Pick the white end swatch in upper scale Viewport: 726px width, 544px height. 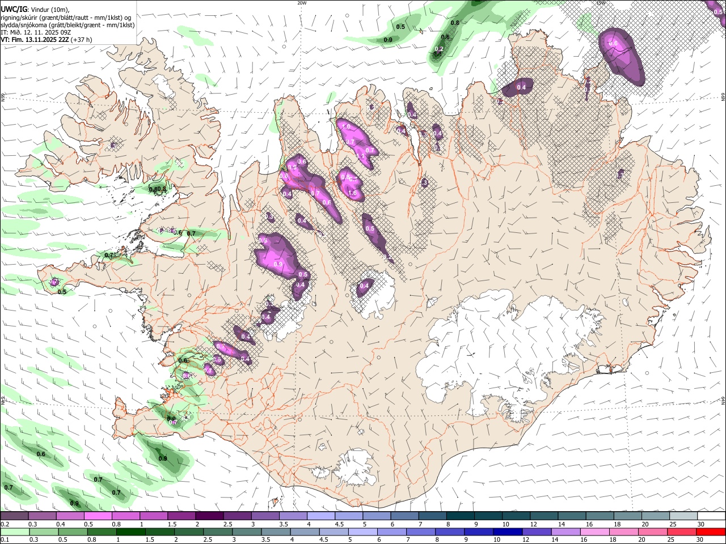pos(711,516)
